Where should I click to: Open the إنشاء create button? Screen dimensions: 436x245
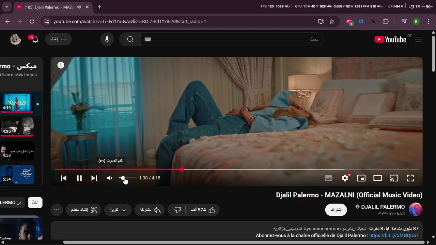click(59, 39)
